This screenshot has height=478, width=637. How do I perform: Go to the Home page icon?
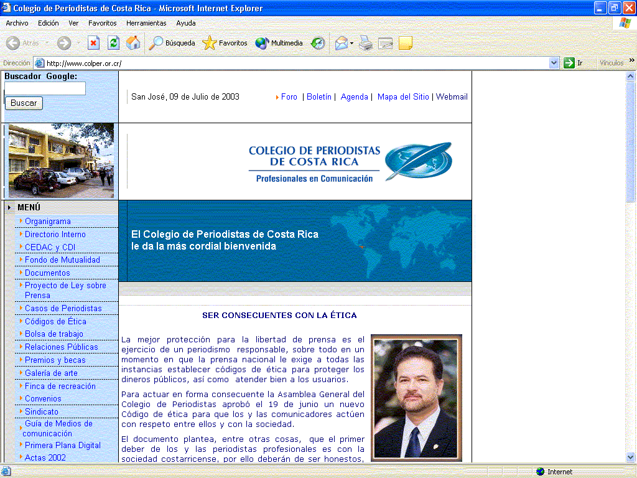133,43
